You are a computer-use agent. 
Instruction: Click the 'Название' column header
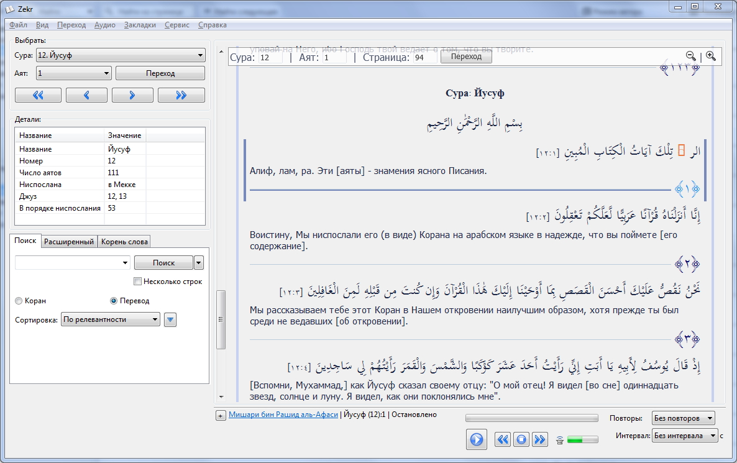[60, 135]
